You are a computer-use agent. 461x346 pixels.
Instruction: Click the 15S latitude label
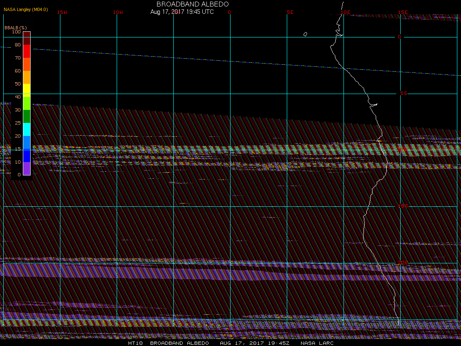pos(403,206)
